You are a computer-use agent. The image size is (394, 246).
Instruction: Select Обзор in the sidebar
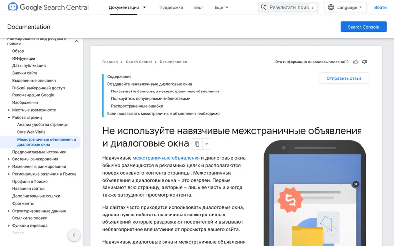pos(18,51)
